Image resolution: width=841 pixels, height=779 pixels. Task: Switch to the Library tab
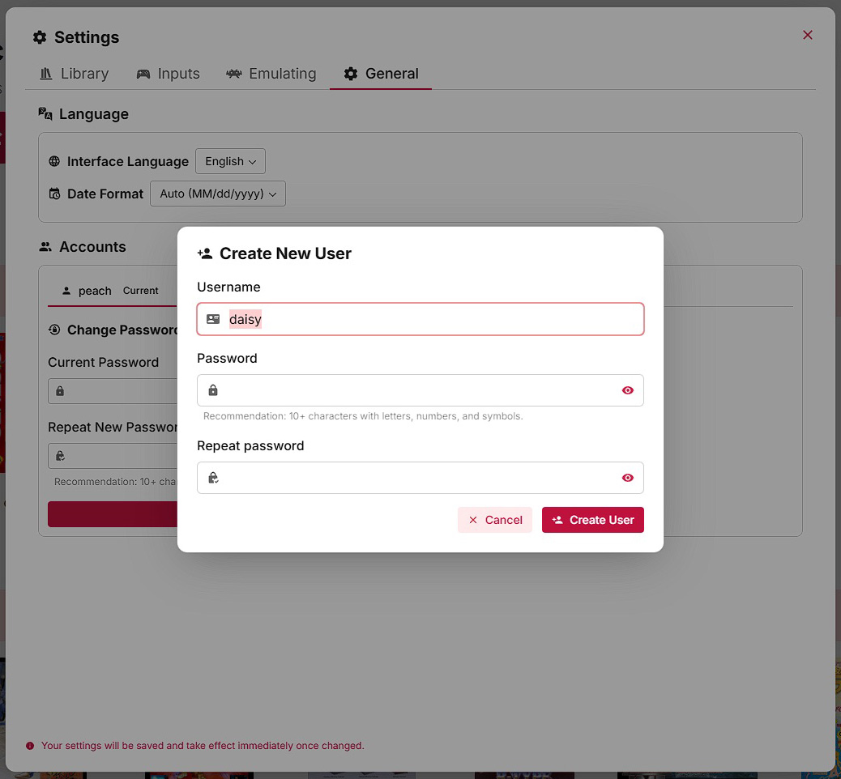pyautogui.click(x=83, y=73)
